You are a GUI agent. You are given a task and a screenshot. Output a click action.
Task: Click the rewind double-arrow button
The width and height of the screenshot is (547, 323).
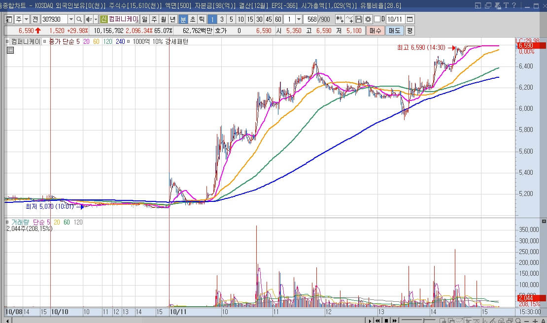(378, 321)
